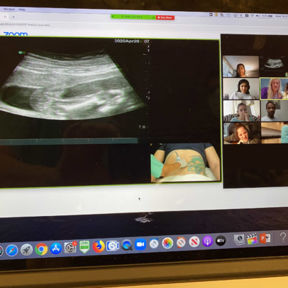Click the green shield-shaped Dock icon

point(84,247)
